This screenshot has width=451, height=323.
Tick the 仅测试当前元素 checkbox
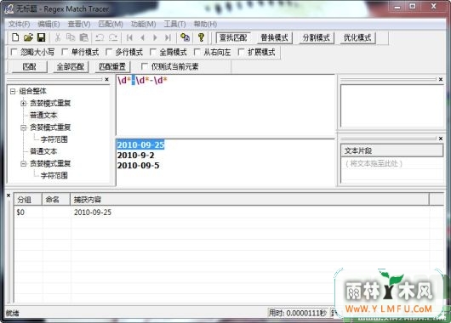[145, 66]
